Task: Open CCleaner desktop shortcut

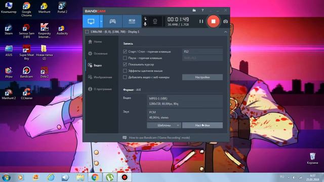Action: coord(27,94)
